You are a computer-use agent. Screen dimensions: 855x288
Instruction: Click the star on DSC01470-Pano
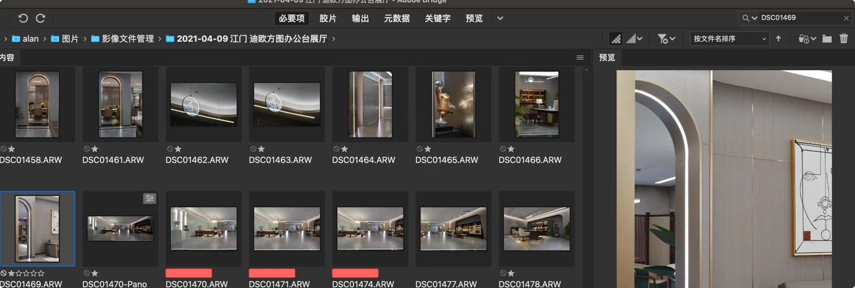click(x=95, y=273)
